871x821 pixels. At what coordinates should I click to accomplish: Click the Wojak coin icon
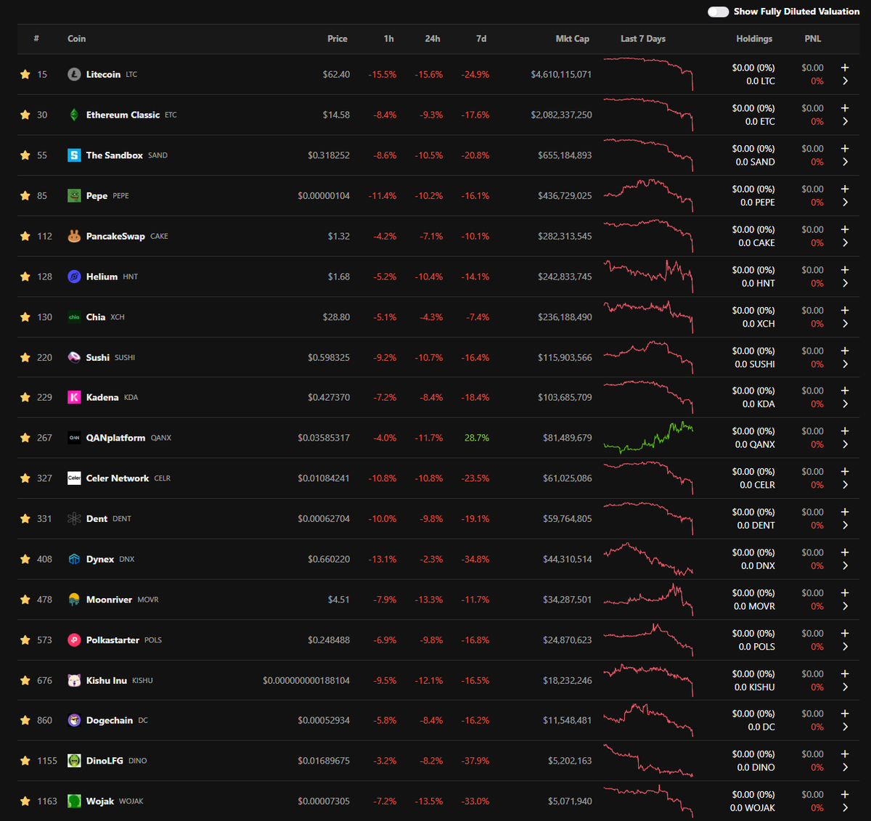point(74,801)
